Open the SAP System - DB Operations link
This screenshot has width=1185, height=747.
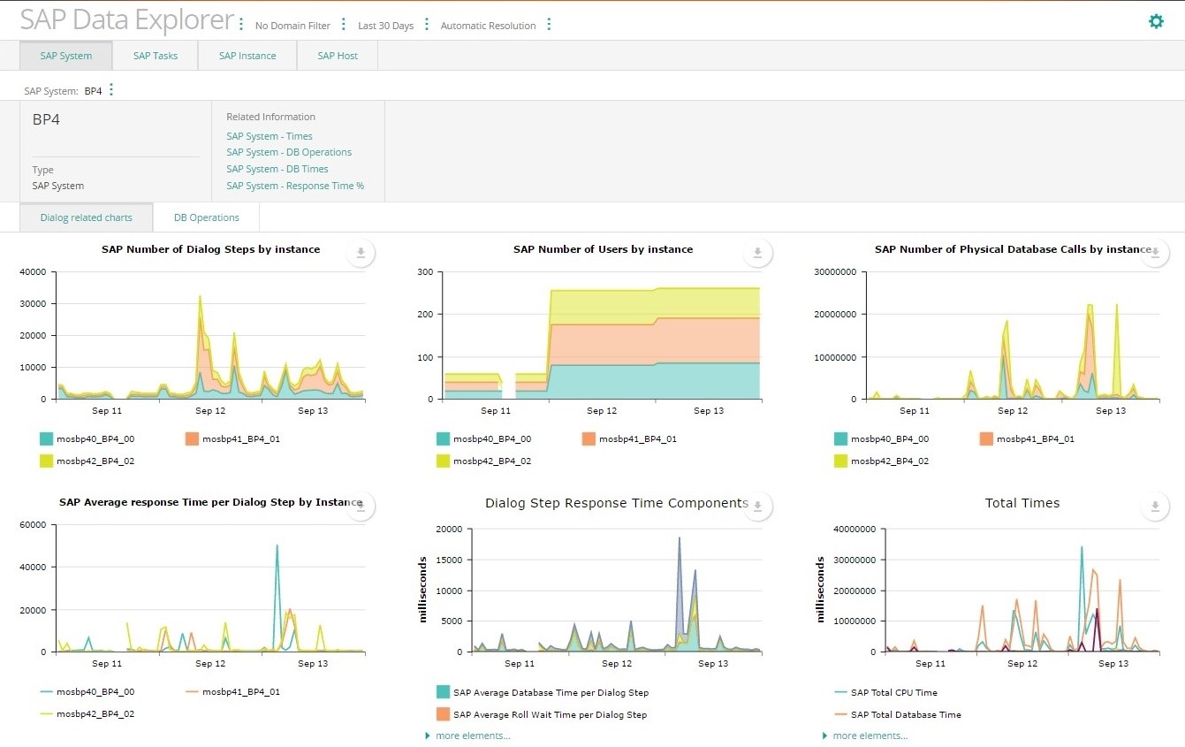[x=289, y=152]
